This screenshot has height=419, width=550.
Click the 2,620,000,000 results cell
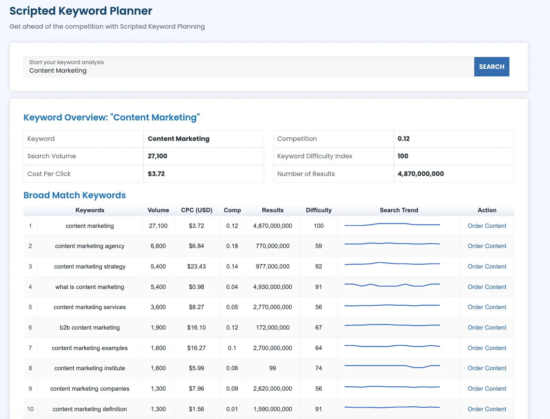click(x=273, y=389)
